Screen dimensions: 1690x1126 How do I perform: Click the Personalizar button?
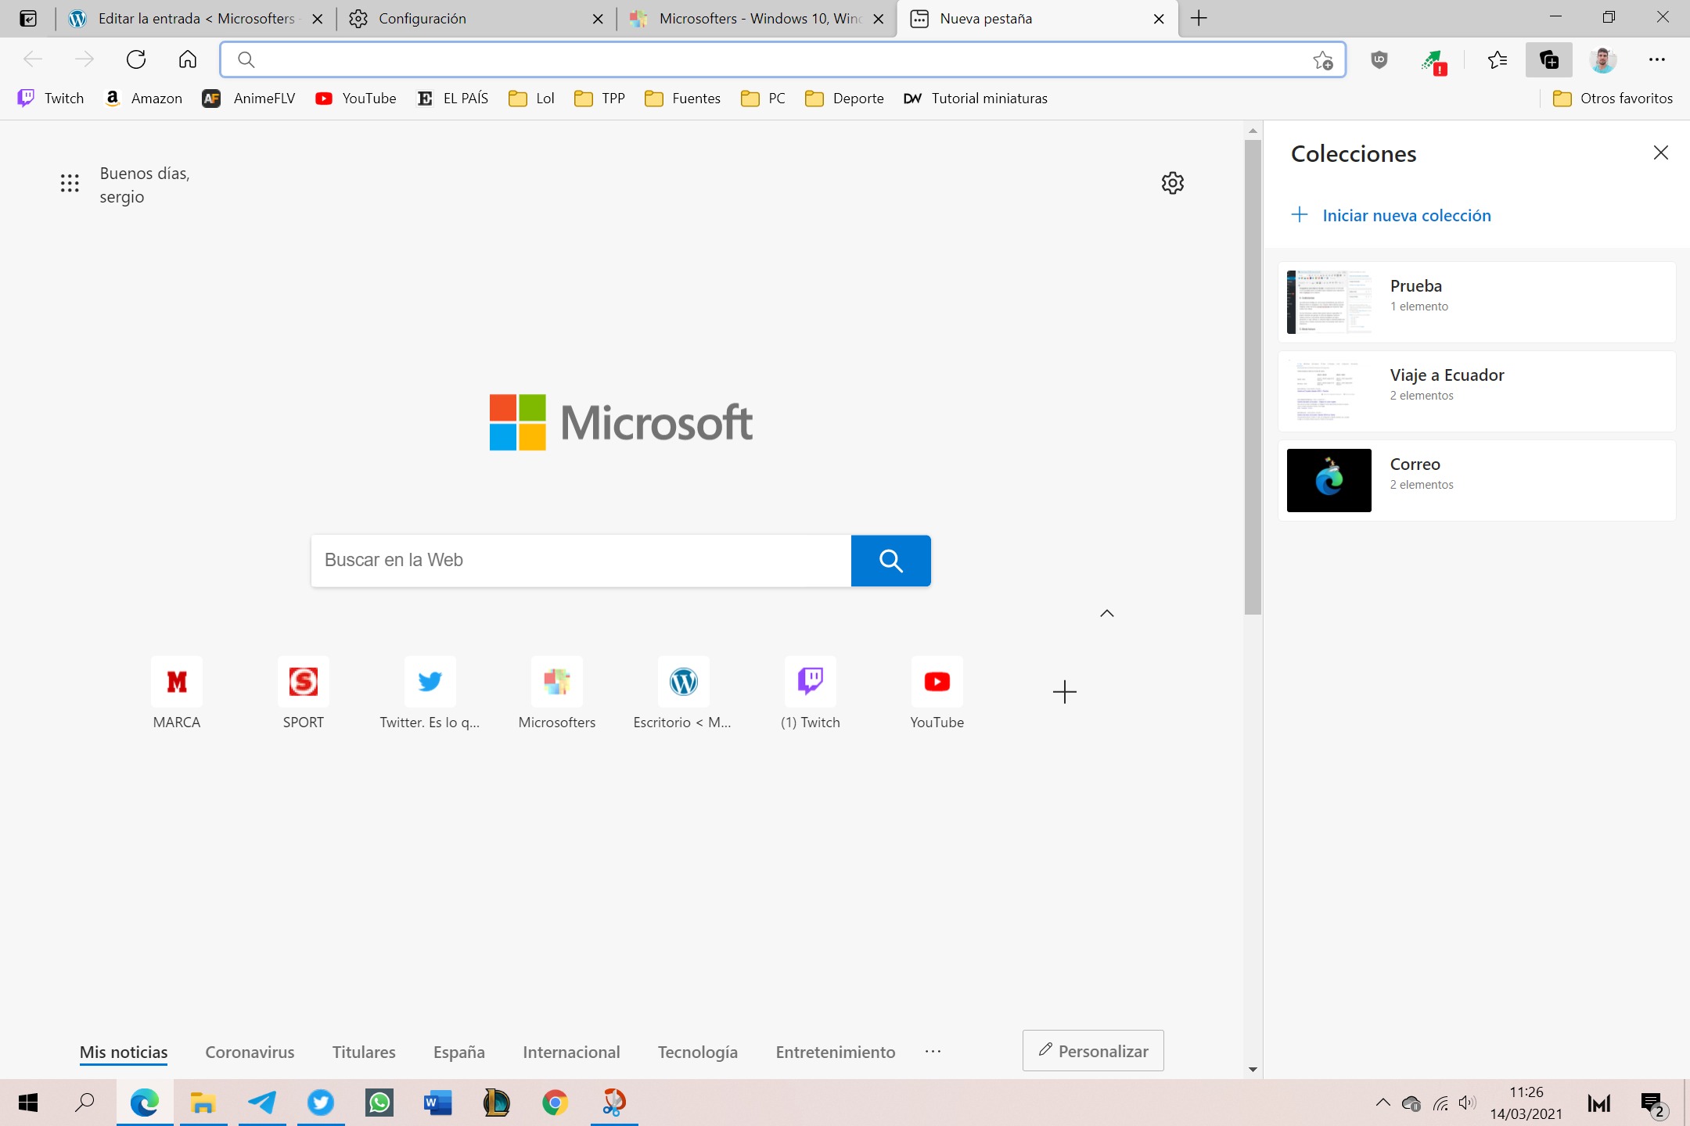click(x=1093, y=1051)
